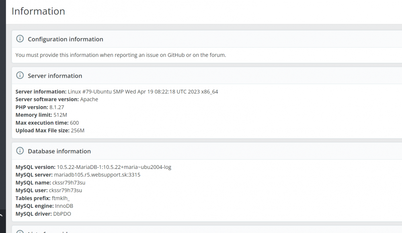Screen dimensions: 402x233
Task: Click the Tables prefix ftmklh_ value
Action: click(61, 198)
